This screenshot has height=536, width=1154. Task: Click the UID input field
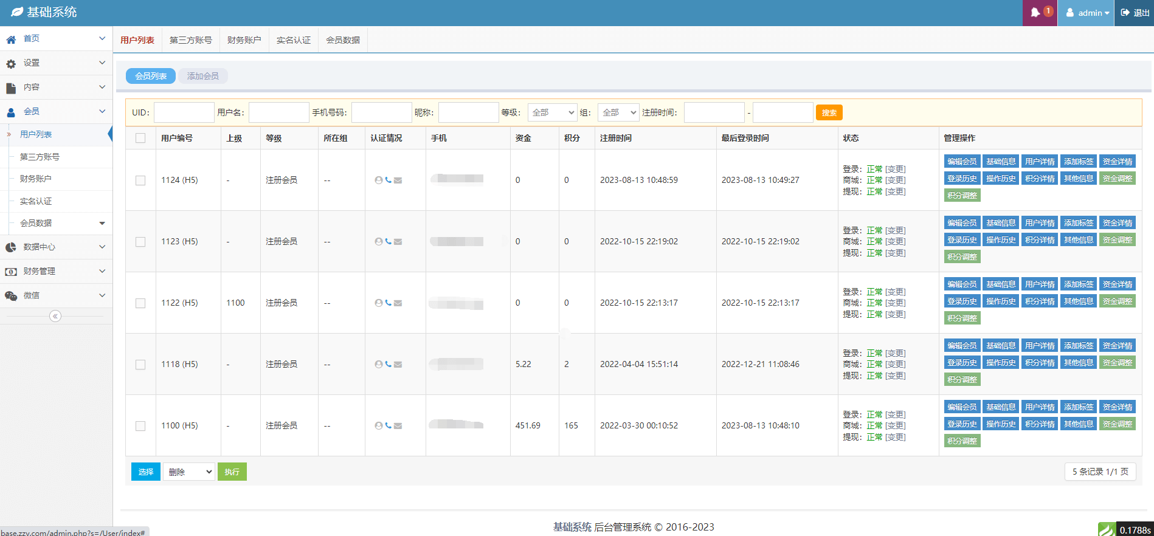[184, 112]
